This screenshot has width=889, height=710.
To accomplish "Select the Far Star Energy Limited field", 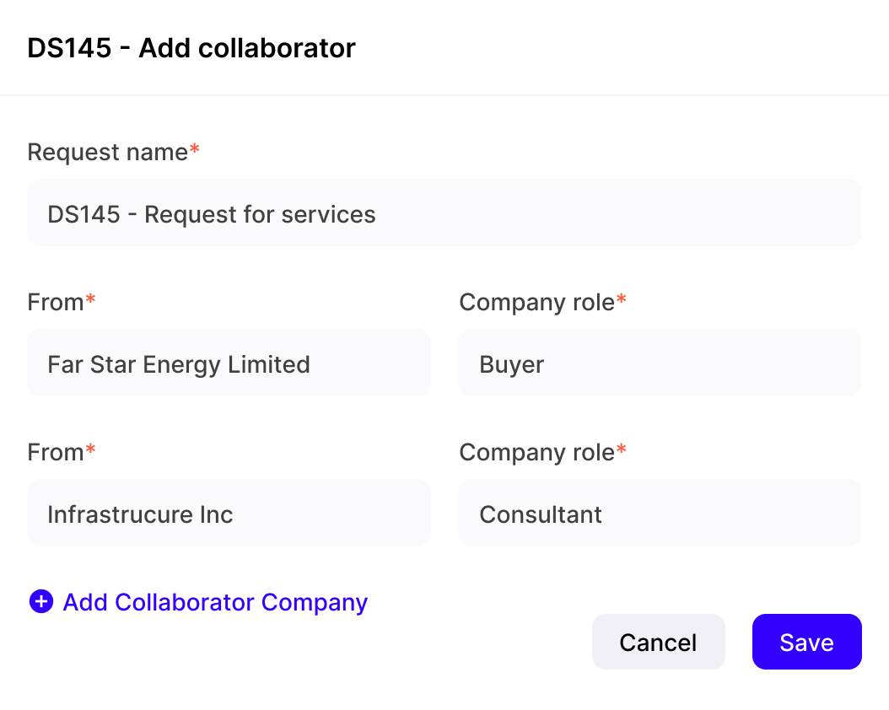I will 229,363.
